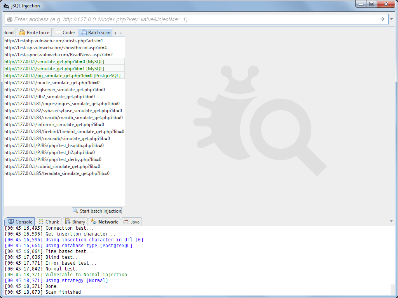The width and height of the screenshot is (398, 298).
Task: Open the partially hidden upload tab
Action: pos(9,33)
